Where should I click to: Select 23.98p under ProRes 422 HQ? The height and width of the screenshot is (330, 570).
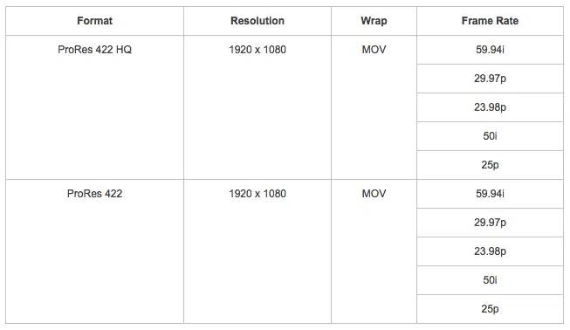(490, 107)
